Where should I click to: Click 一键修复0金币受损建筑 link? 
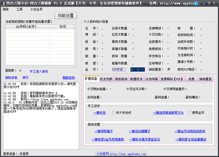point(108,139)
